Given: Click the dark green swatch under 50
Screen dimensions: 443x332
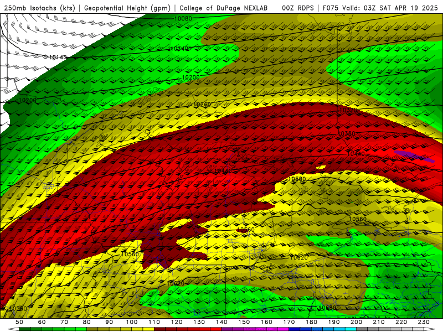Looking at the screenshot, I should pyautogui.click(x=25, y=329).
